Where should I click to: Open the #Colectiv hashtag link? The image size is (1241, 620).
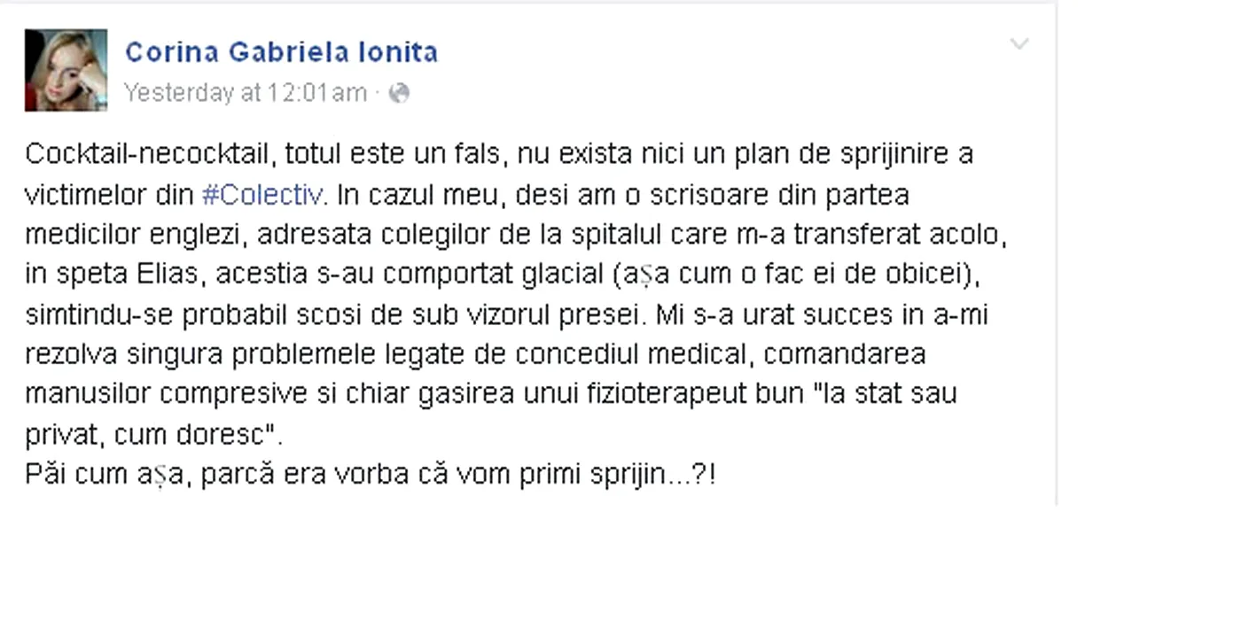click(263, 194)
